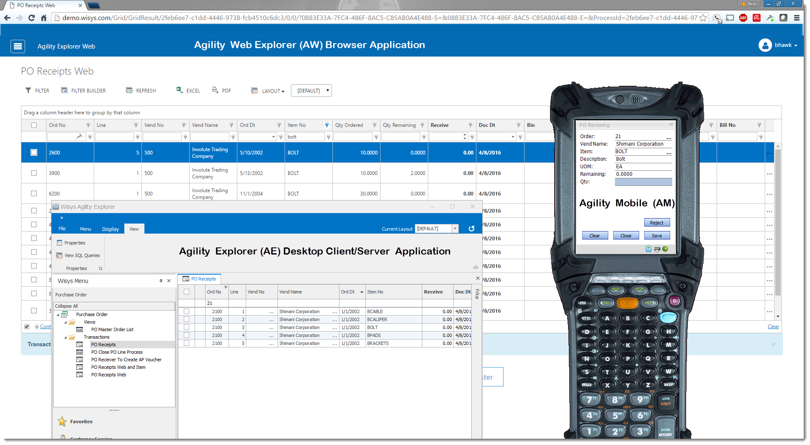Click Receive filter spinner up arrow
This screenshot has width=810, height=445.
465,135
